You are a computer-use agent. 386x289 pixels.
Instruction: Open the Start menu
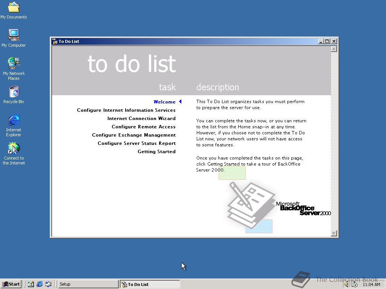point(11,284)
